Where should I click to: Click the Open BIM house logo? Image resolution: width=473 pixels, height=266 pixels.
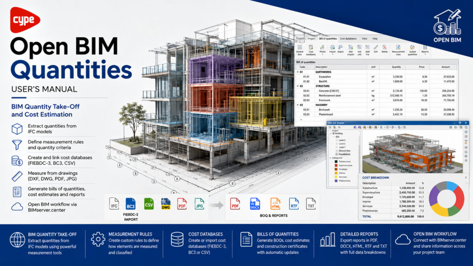point(447,26)
